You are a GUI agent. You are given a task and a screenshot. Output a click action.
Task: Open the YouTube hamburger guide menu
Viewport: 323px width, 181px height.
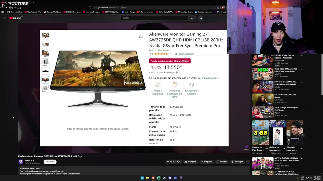[4, 18]
